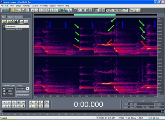Viewport: 165px width, 120px height.
Task: Click the red Record button
Action: tap(23, 106)
